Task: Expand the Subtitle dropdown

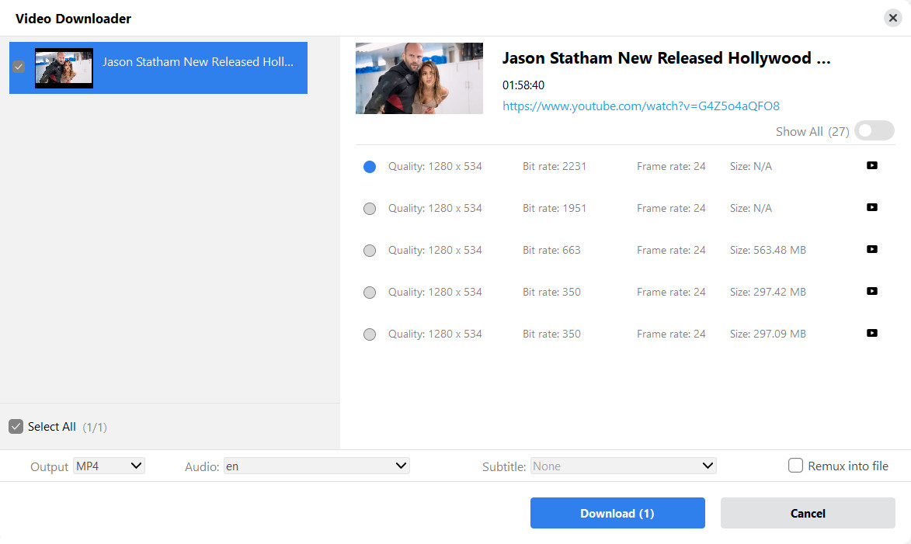Action: 624,466
